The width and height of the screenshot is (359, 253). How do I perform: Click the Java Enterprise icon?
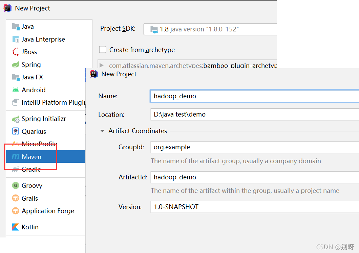click(x=16, y=39)
